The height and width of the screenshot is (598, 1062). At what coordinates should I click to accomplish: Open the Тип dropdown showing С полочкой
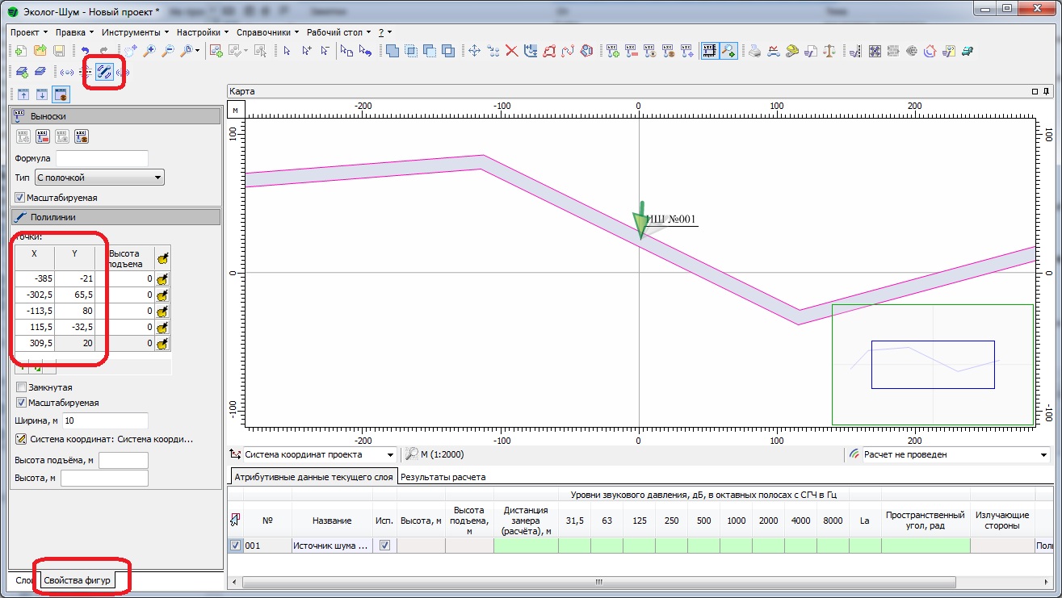(x=99, y=178)
